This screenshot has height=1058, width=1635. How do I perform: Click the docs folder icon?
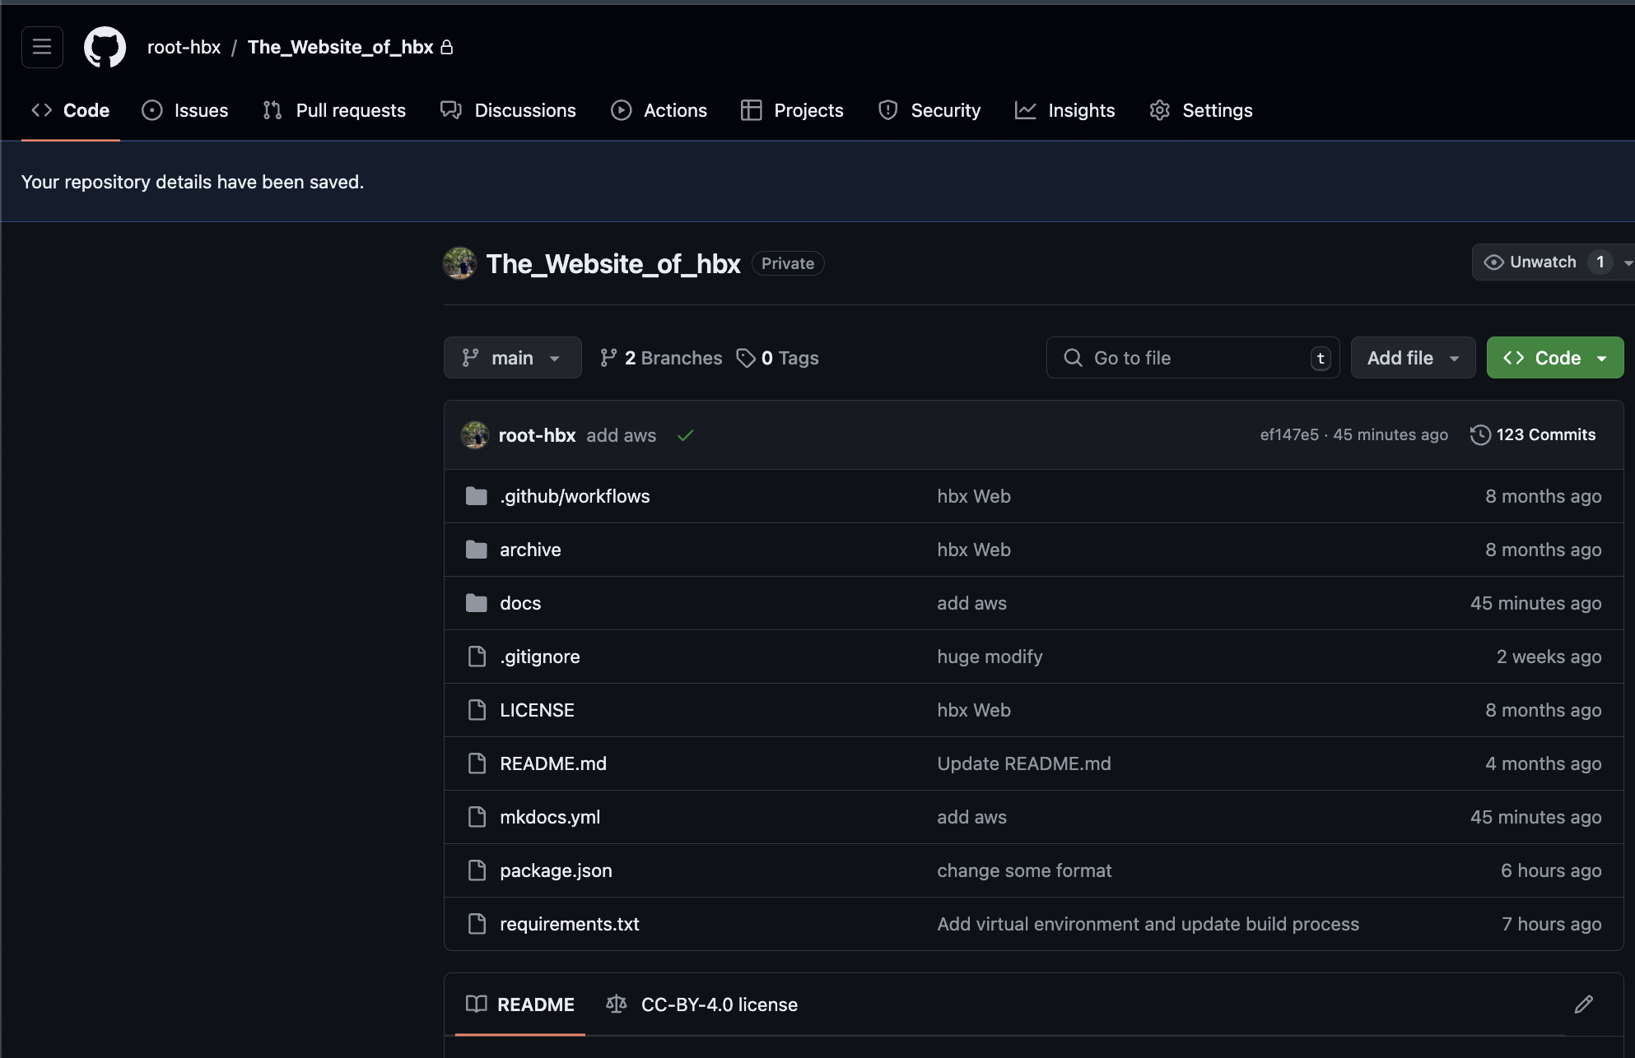click(x=476, y=603)
